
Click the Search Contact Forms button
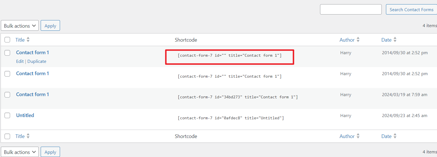pos(411,9)
